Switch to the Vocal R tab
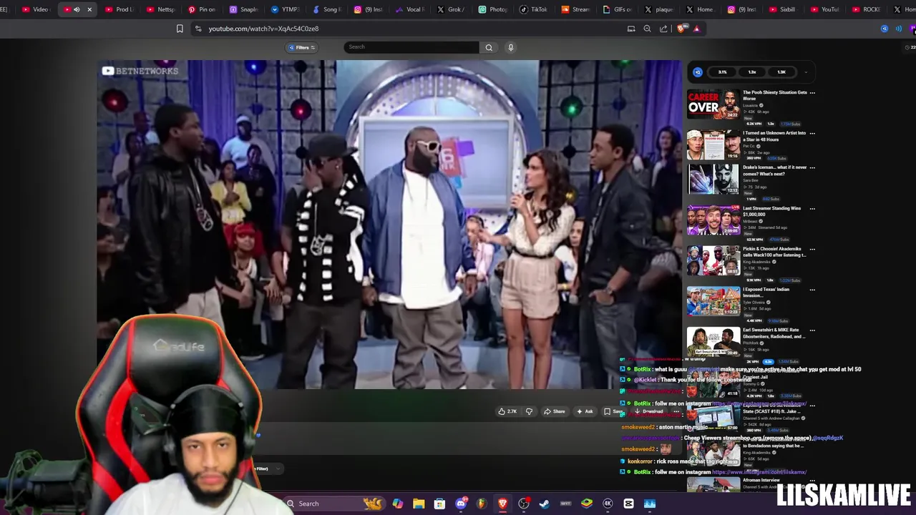The height and width of the screenshot is (515, 916). coord(409,9)
